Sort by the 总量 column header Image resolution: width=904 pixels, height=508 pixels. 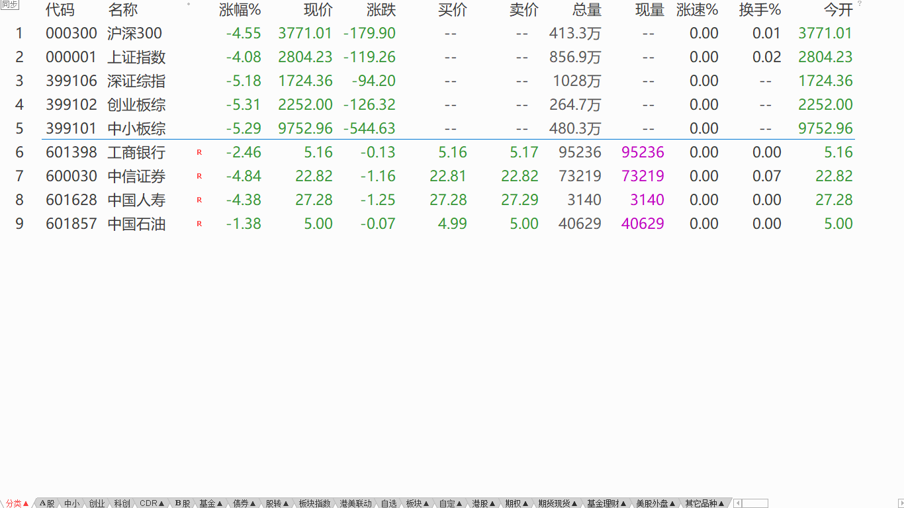(x=587, y=10)
